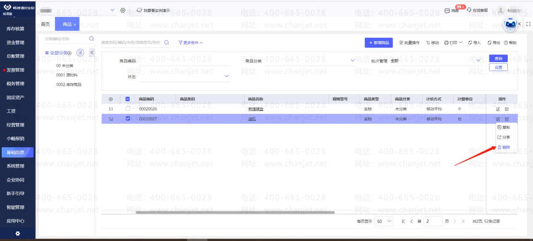Open column settings gear in table header
The height and width of the screenshot is (241, 533).
[111, 99]
